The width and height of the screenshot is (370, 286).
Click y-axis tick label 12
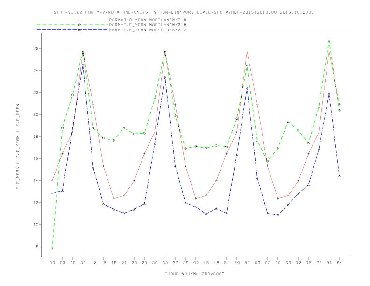click(x=36, y=203)
